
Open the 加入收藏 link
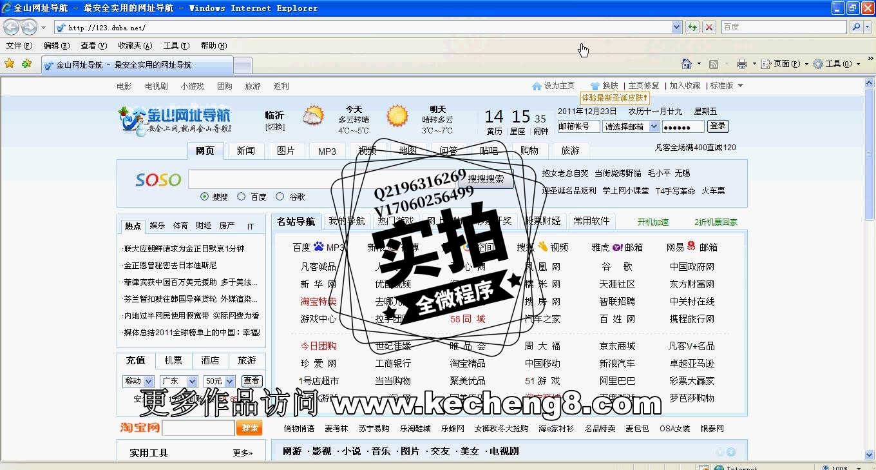point(685,86)
